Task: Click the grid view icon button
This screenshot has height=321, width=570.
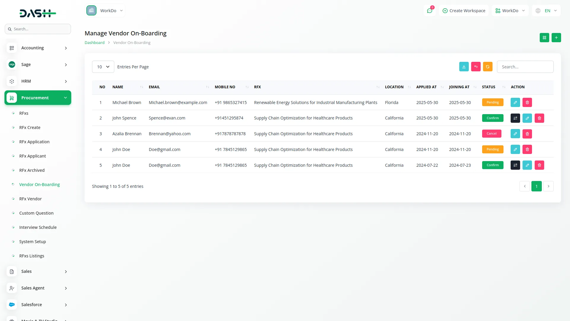Action: pyautogui.click(x=544, y=38)
